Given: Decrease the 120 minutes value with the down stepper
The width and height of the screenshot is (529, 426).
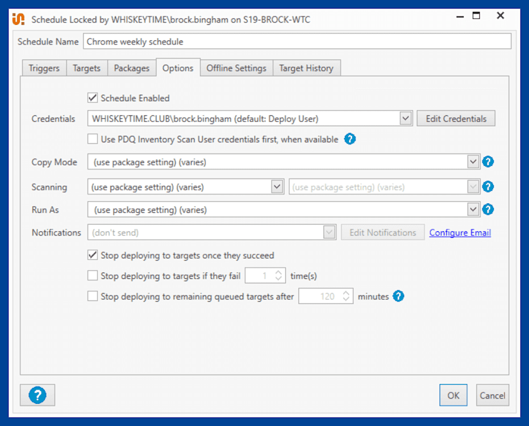Looking at the screenshot, I should point(346,299).
